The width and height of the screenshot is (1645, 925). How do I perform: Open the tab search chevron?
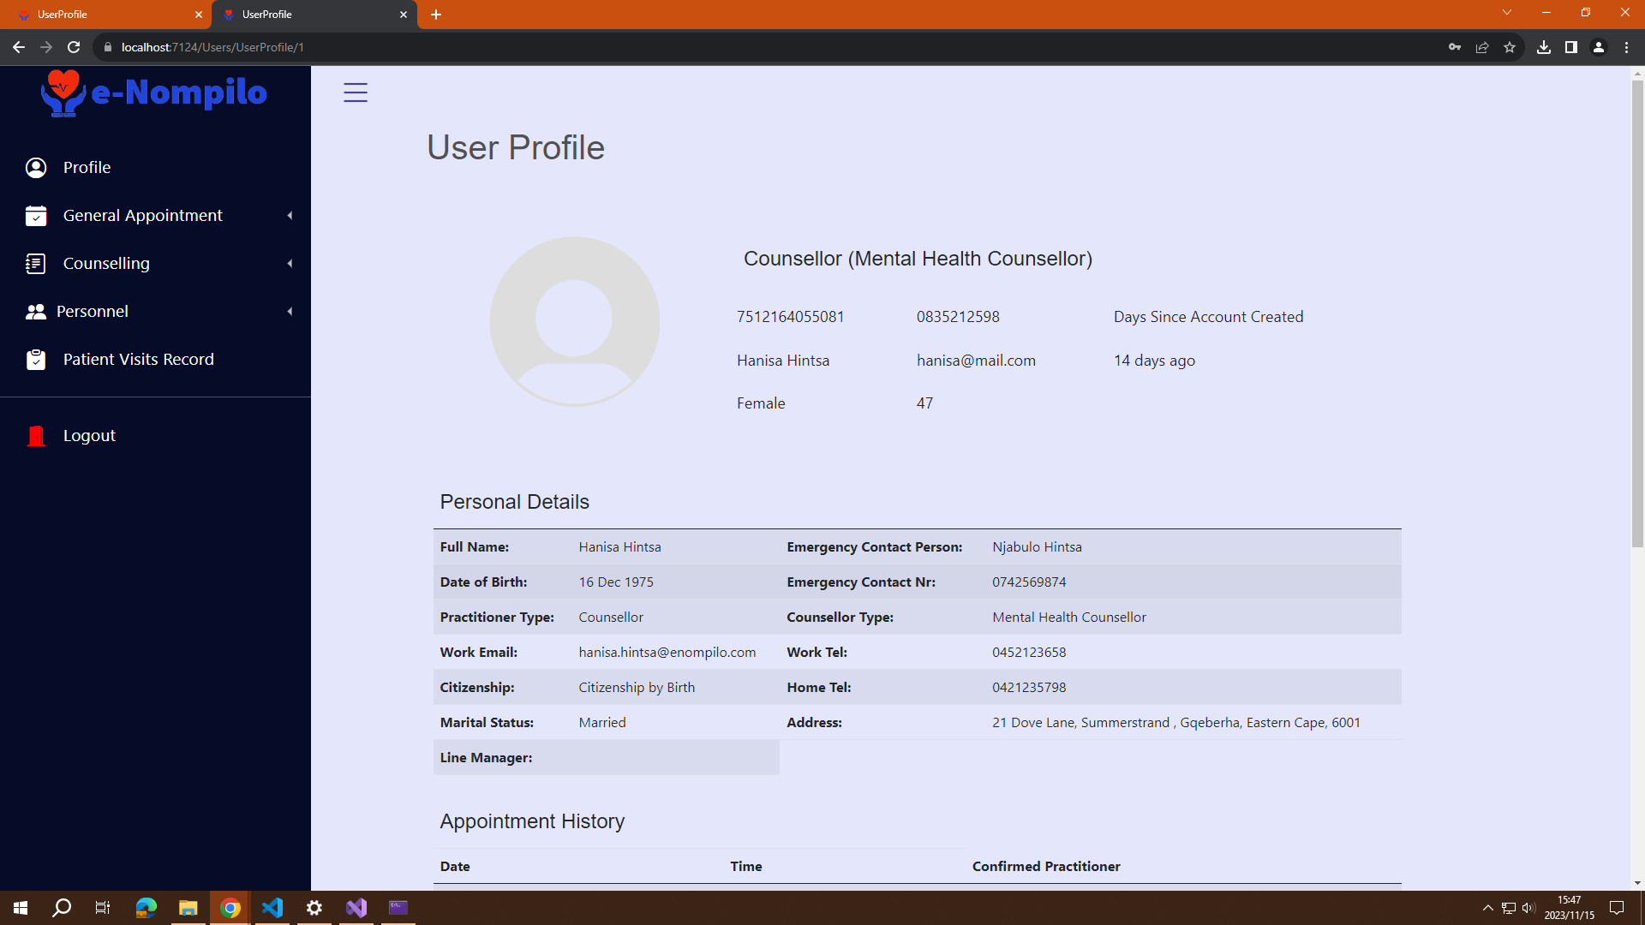(x=1507, y=13)
